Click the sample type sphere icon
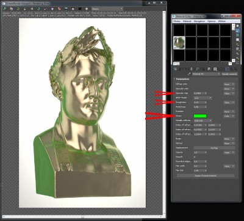 click(x=237, y=26)
